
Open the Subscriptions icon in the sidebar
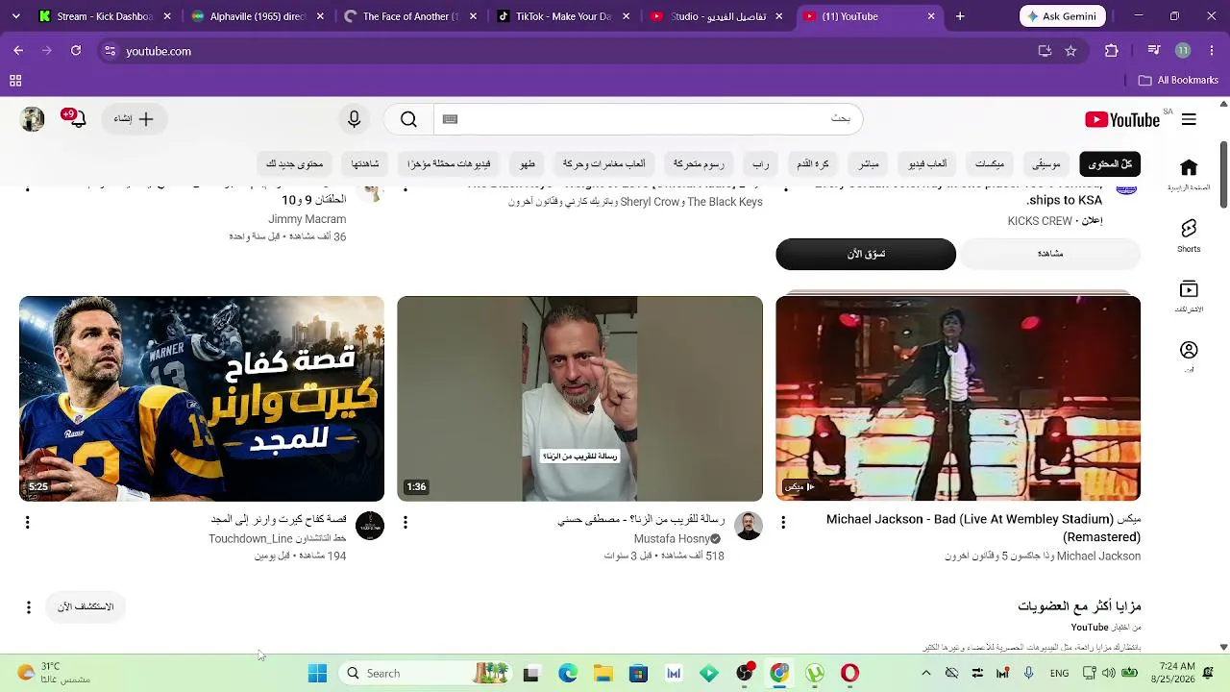[1189, 296]
